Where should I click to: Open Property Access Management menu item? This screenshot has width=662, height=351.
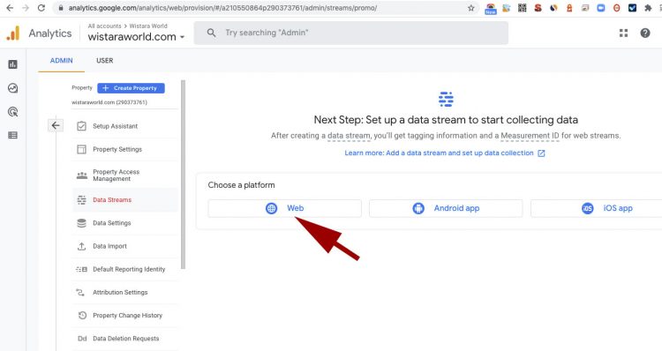[125, 175]
